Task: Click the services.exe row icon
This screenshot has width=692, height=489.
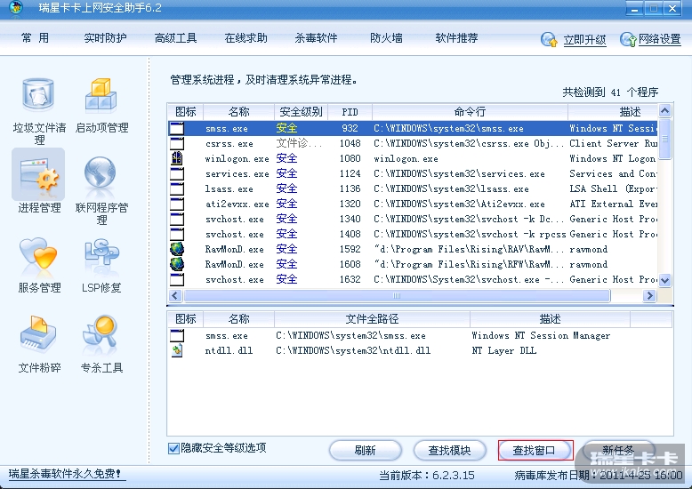Action: pyautogui.click(x=177, y=173)
